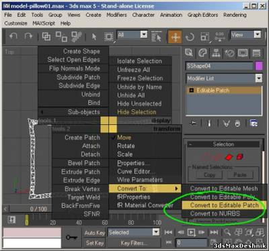Select the Patch sub-object icon
Screen dimensions: 269x251
(x=229, y=157)
